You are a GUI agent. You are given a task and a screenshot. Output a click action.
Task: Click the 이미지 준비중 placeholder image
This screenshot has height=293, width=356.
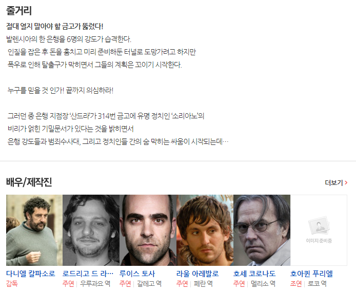tap(319, 230)
